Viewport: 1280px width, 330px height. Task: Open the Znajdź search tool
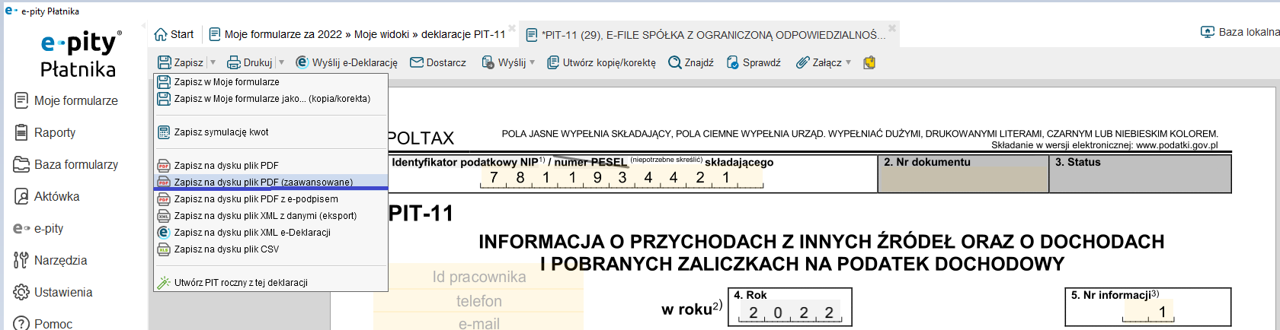(691, 62)
